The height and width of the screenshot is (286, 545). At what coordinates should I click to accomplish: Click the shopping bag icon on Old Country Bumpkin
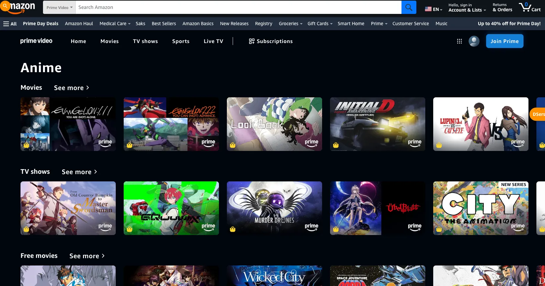26,229
